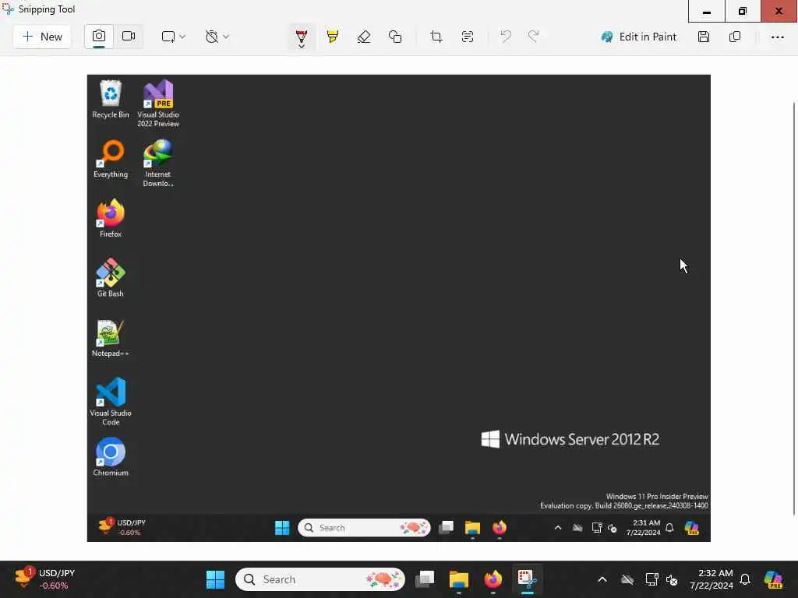Select the red Ballpoint pen tool
Screen dimensions: 798x598
(x=302, y=36)
